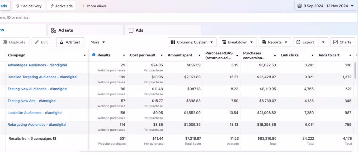Click the Export arrow icon
Viewport: 358px width, 154px height.
tap(298, 42)
